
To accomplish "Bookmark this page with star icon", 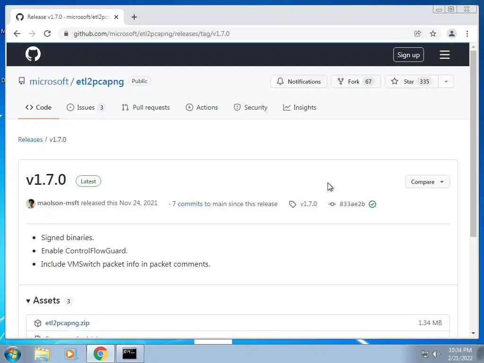I will click(433, 34).
